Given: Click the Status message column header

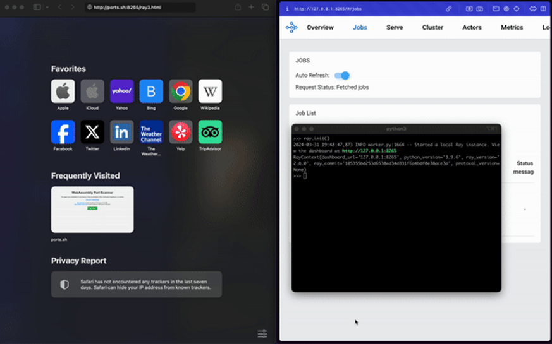Looking at the screenshot, I should click(524, 168).
